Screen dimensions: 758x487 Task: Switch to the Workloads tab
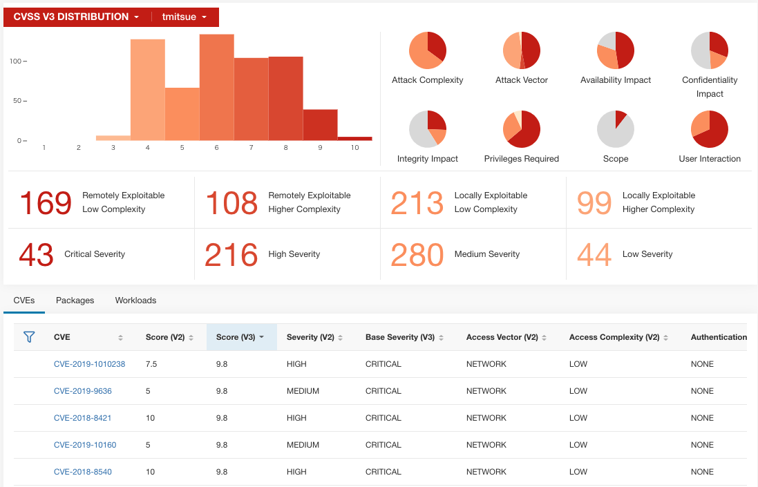135,300
